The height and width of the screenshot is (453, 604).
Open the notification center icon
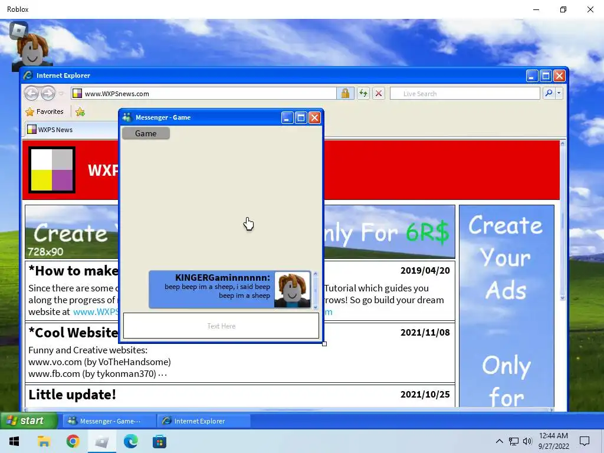tap(585, 441)
